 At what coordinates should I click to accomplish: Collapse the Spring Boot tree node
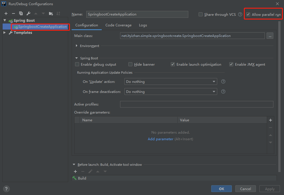point(5,20)
